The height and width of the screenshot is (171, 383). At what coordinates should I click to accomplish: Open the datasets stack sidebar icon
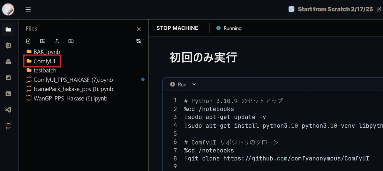click(x=8, y=62)
